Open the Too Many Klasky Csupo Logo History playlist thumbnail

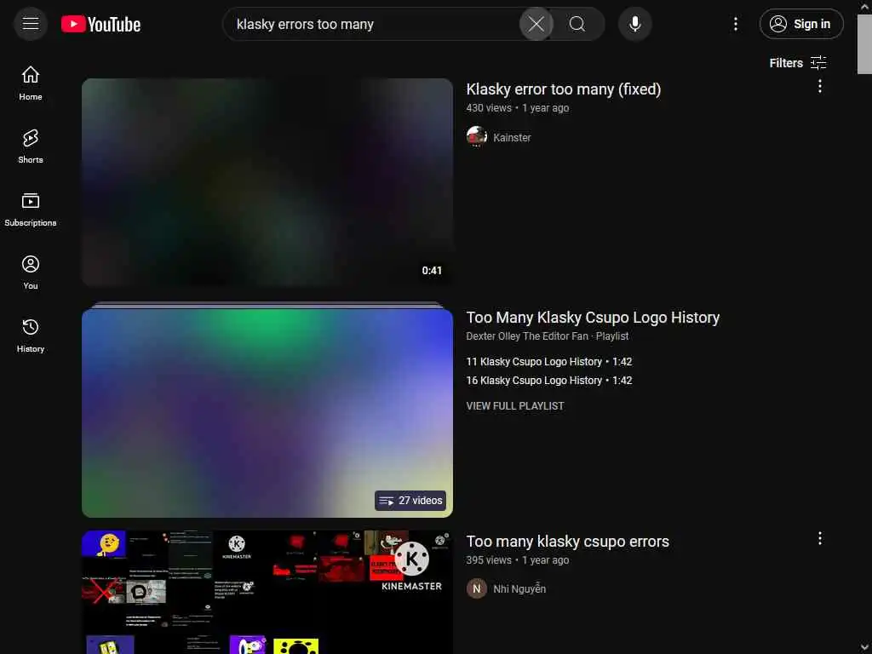coord(267,413)
